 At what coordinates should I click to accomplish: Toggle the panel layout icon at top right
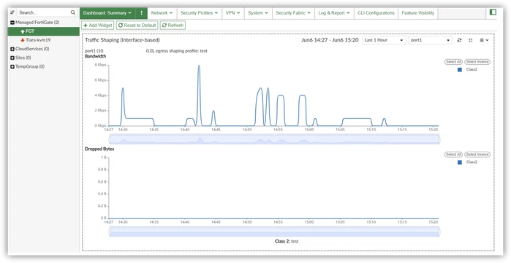pyautogui.click(x=493, y=12)
